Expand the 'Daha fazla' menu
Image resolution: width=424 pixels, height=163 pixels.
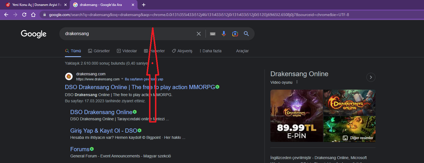click(x=210, y=51)
